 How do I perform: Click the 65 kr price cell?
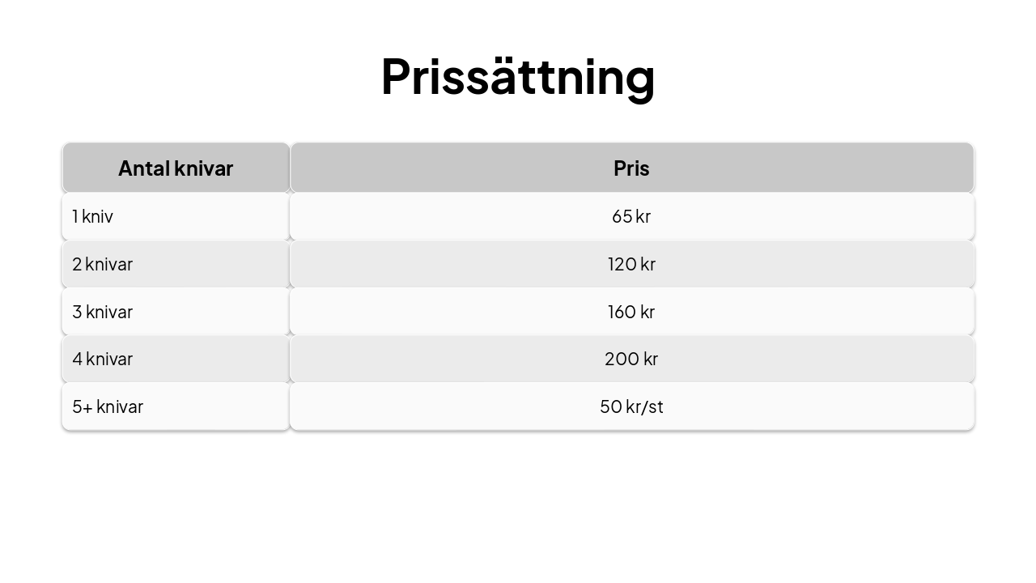click(x=631, y=216)
